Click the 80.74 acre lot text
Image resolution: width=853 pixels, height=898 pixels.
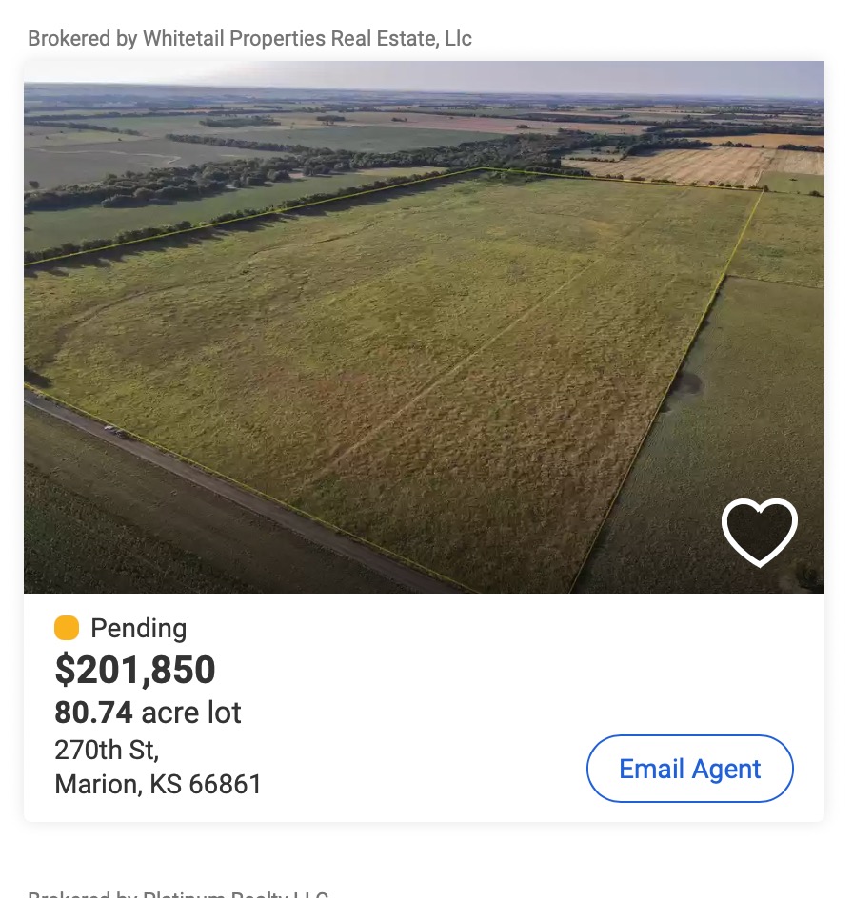coord(148,713)
